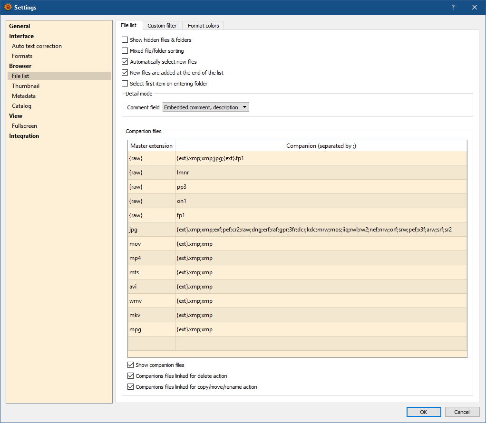Viewport: 486px width, 423px height.
Task: Select Fullscreen under View
Action: [x=24, y=126]
